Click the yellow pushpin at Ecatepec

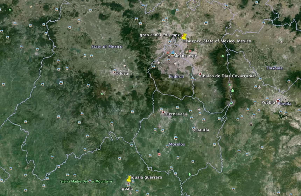coord(184,36)
